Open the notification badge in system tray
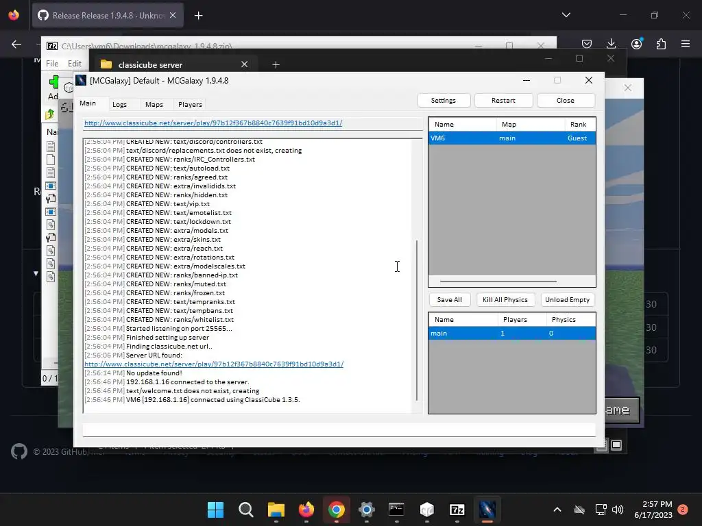The height and width of the screenshot is (526, 702). click(x=683, y=510)
